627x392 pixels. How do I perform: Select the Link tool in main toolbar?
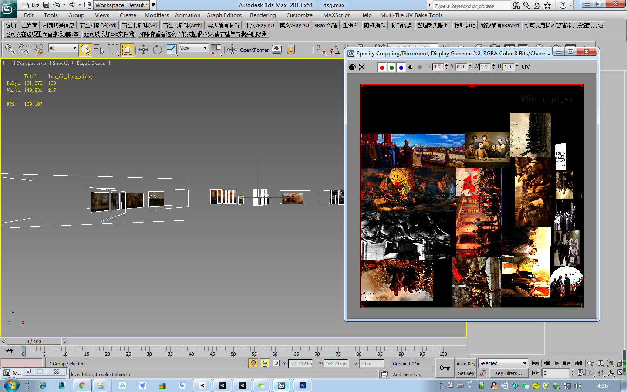pos(10,50)
